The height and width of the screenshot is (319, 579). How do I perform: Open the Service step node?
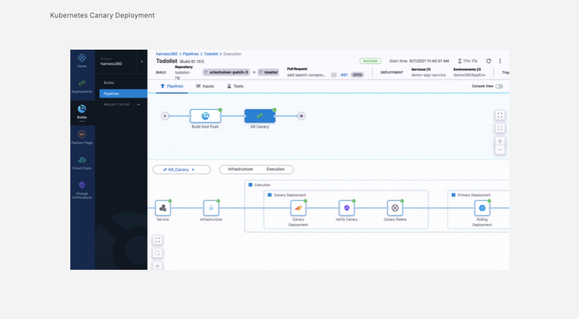pyautogui.click(x=163, y=208)
